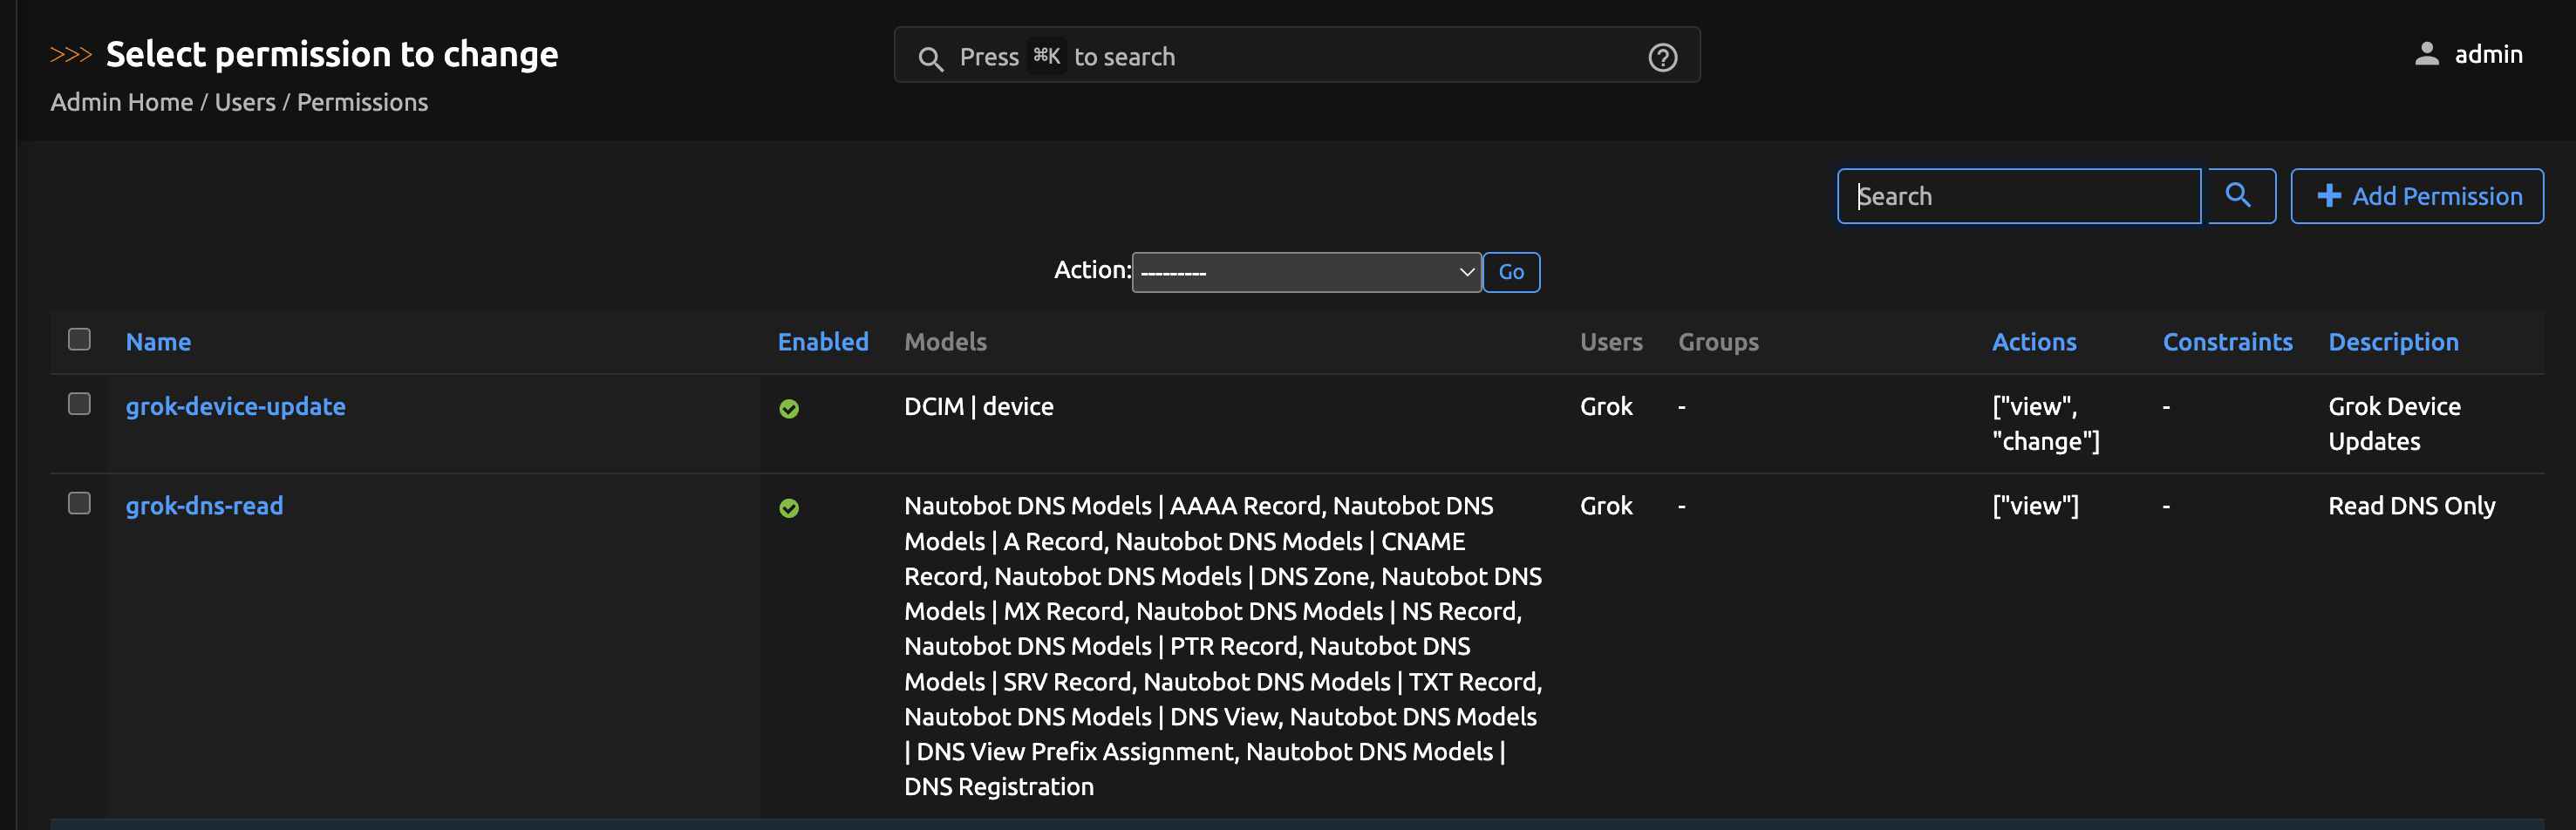Click the orange >>> logo arrows
The width and height of the screenshot is (2576, 830).
(71, 54)
